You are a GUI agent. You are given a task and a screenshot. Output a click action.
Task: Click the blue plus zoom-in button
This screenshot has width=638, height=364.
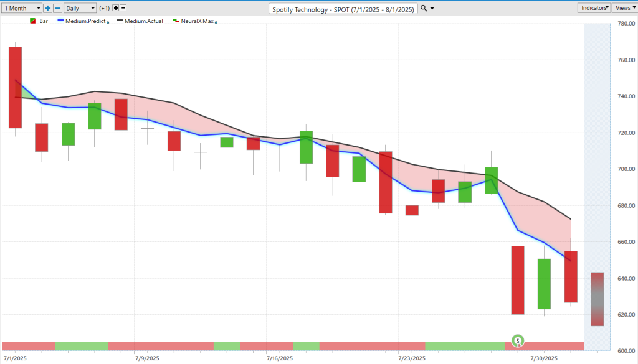pos(47,8)
